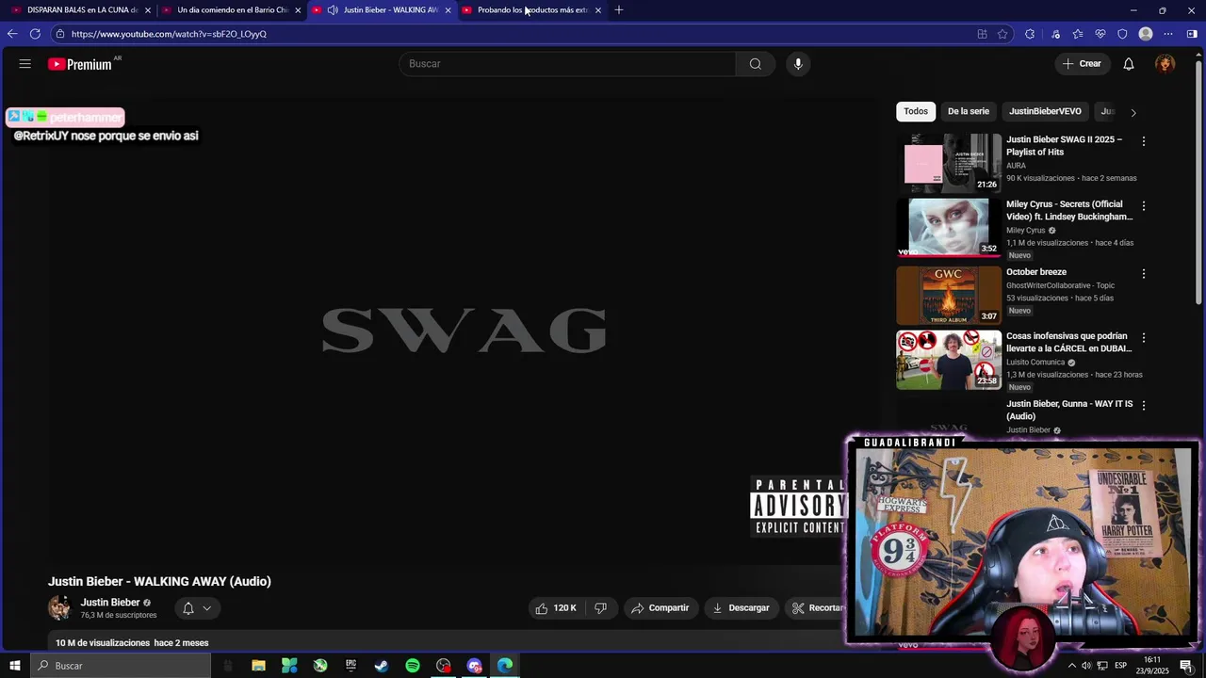Switch to Justin Bieber WALKING AWAY tab
1206x678 pixels.
382,10
